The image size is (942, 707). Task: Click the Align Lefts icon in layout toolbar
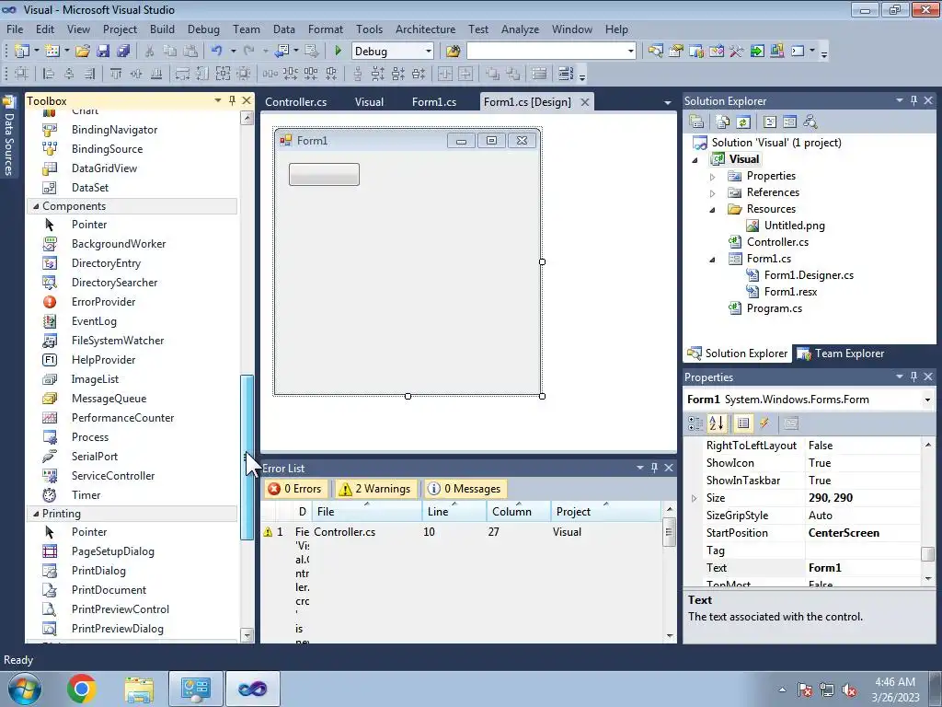click(x=49, y=74)
